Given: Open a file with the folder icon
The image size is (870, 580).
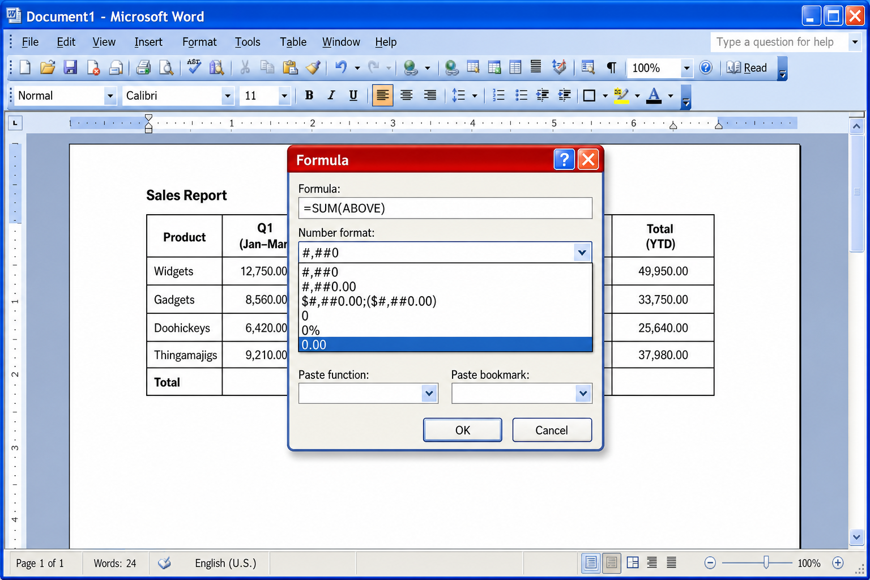Looking at the screenshot, I should 48,68.
